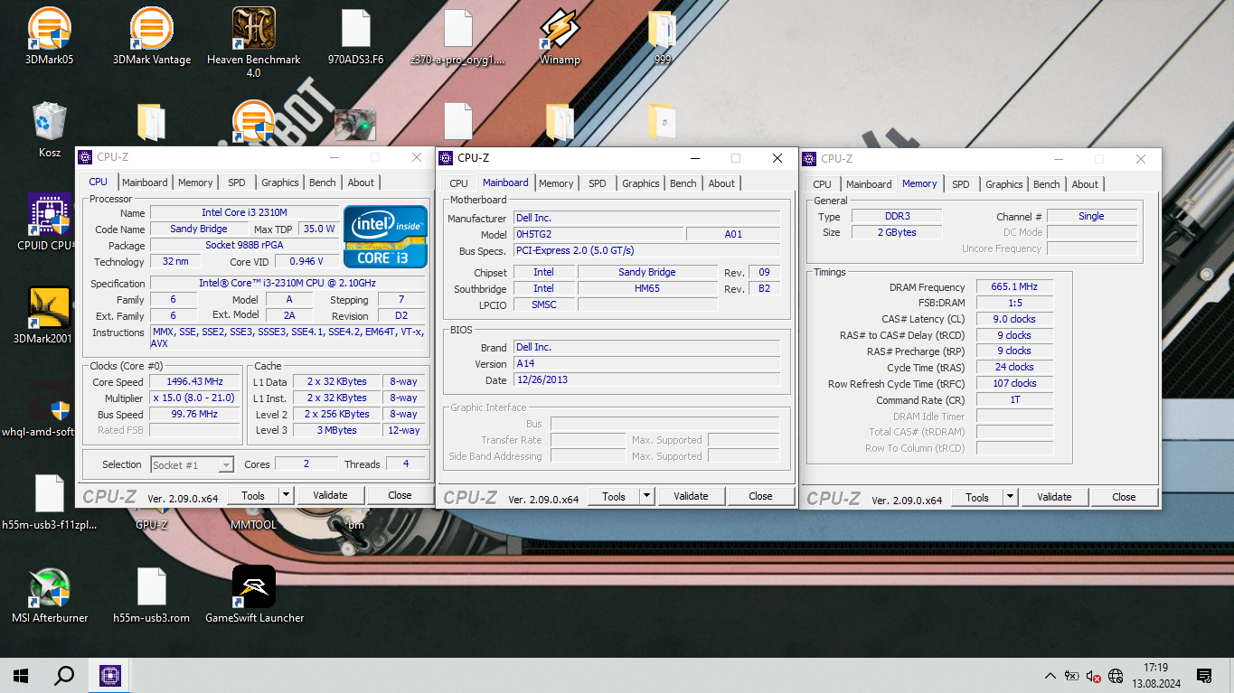Expand Tools arrow in the CPU tab window
This screenshot has width=1234, height=693.
point(287,495)
